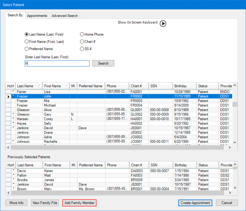Open the Advanced Search tab
The height and width of the screenshot is (211, 246).
[x=65, y=16]
